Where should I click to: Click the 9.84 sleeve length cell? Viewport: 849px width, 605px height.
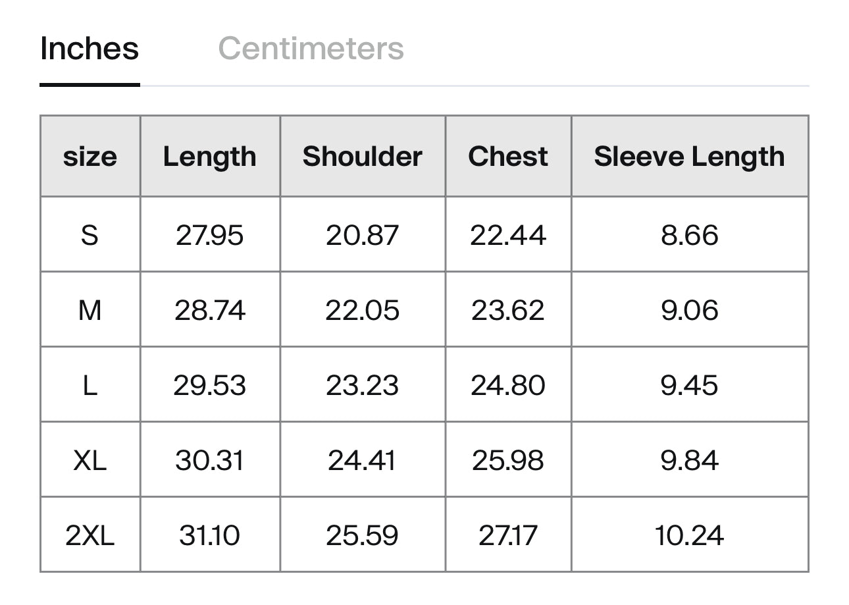(x=690, y=460)
